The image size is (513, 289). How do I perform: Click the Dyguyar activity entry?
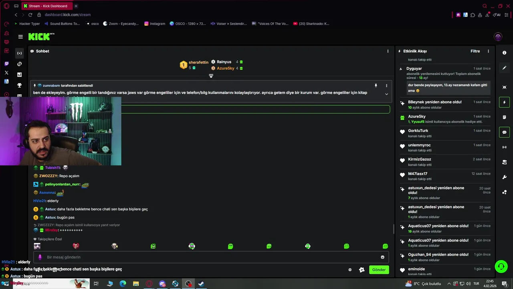coord(445,80)
